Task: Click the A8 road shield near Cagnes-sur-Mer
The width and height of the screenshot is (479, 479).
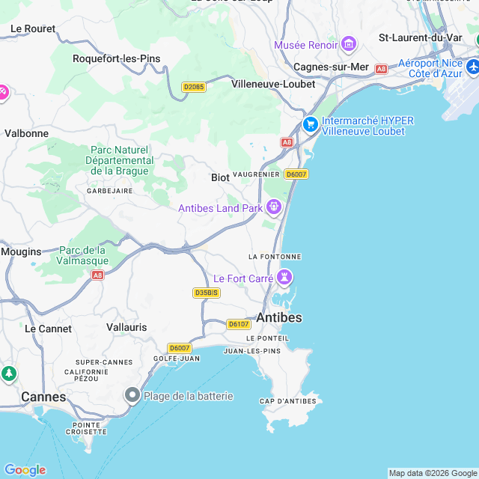Action: click(x=381, y=69)
